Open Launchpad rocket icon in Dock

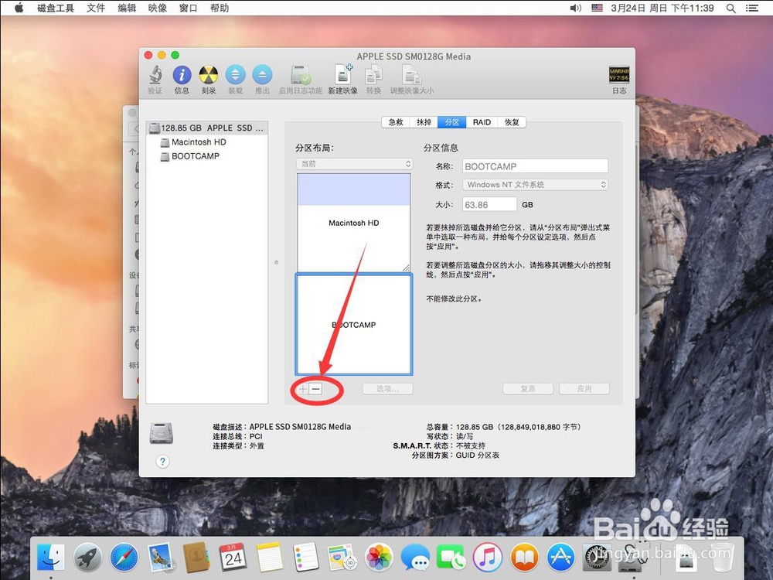pyautogui.click(x=87, y=558)
